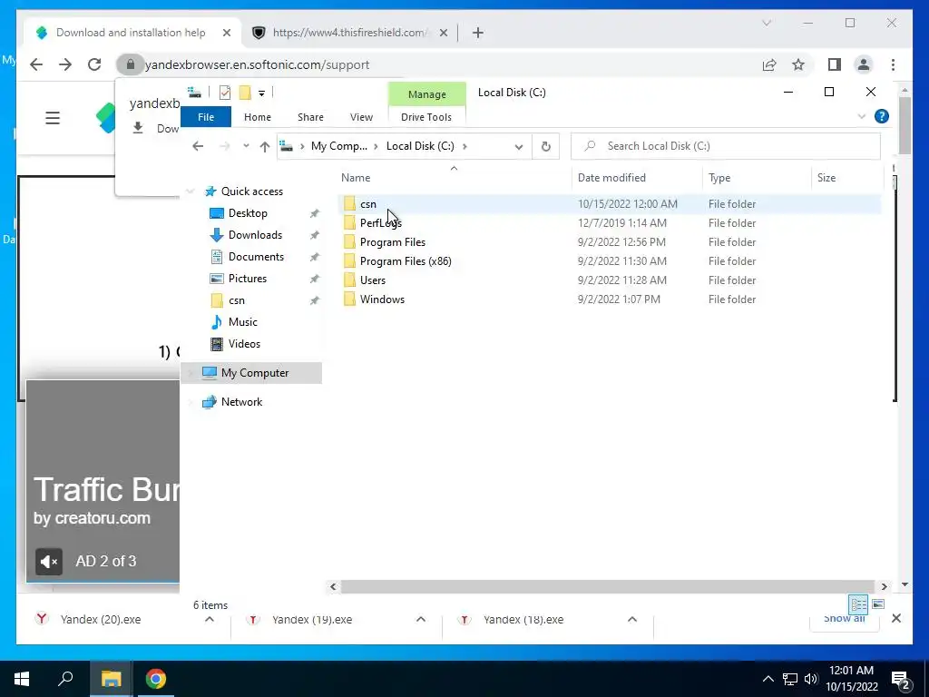The image size is (929, 697).
Task: Switch to large thumbnails view layout
Action: 878,604
